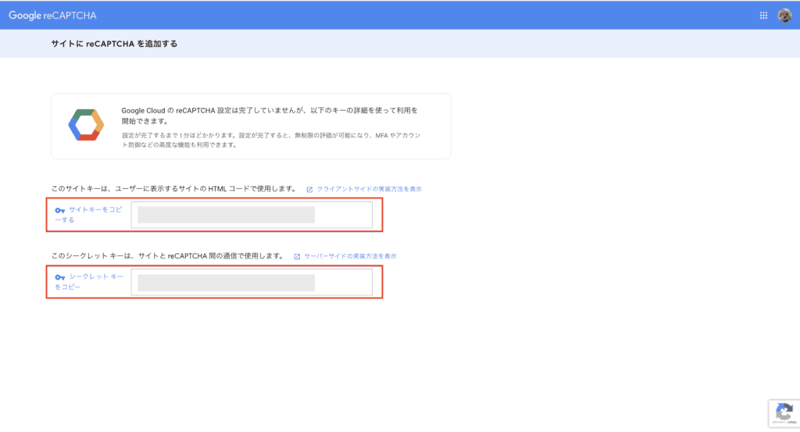
Task: Open the Google apps grid menu
Action: click(x=763, y=16)
